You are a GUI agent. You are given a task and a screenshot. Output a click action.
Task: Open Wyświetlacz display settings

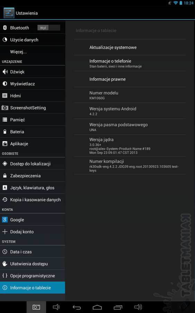pos(33,83)
